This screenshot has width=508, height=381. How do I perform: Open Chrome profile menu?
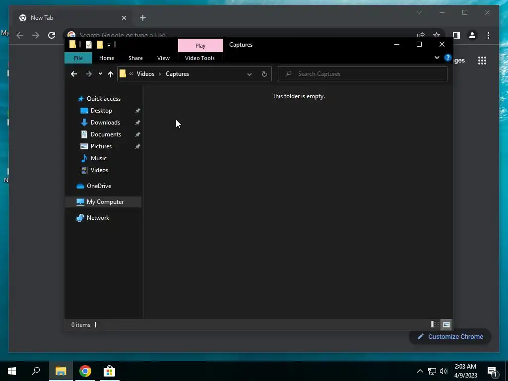coord(472,35)
